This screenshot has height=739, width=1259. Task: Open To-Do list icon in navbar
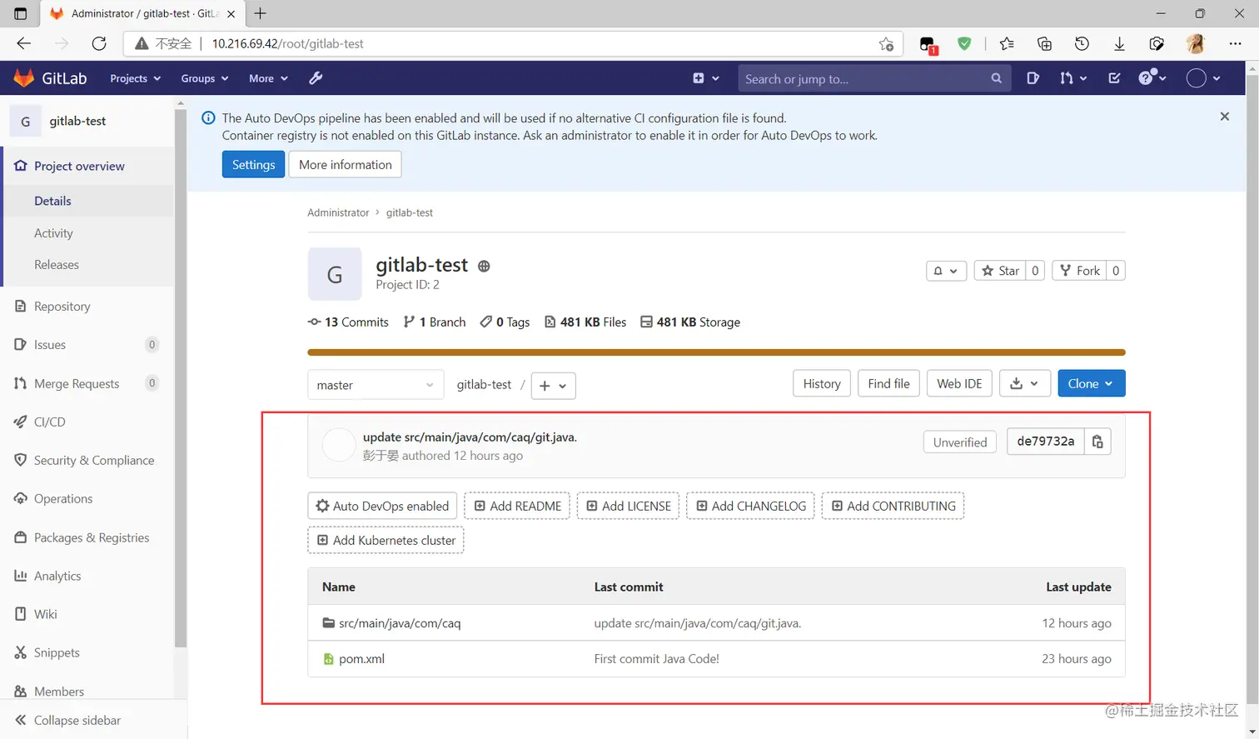tap(1114, 78)
